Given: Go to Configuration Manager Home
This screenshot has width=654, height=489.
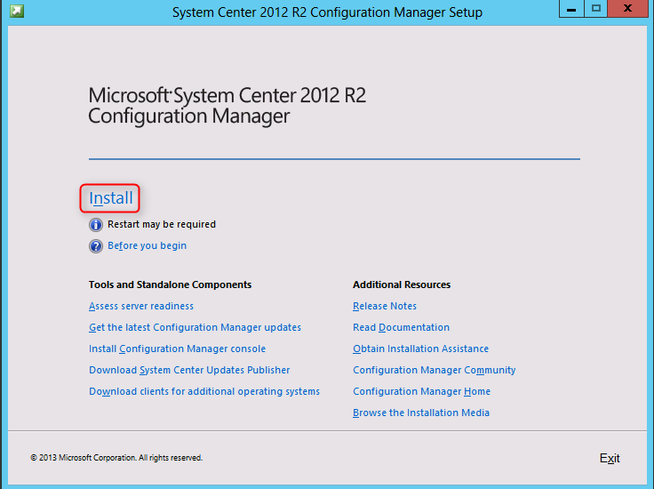Looking at the screenshot, I should point(422,391).
